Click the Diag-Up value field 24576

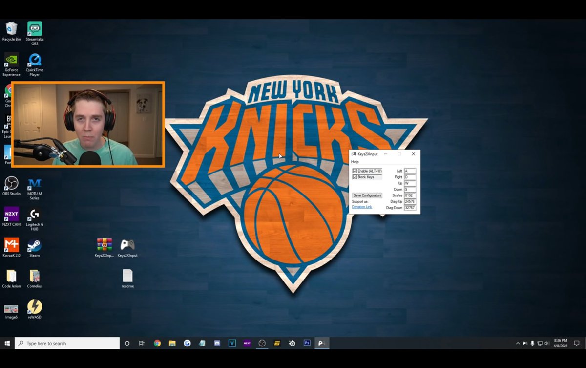(410, 201)
